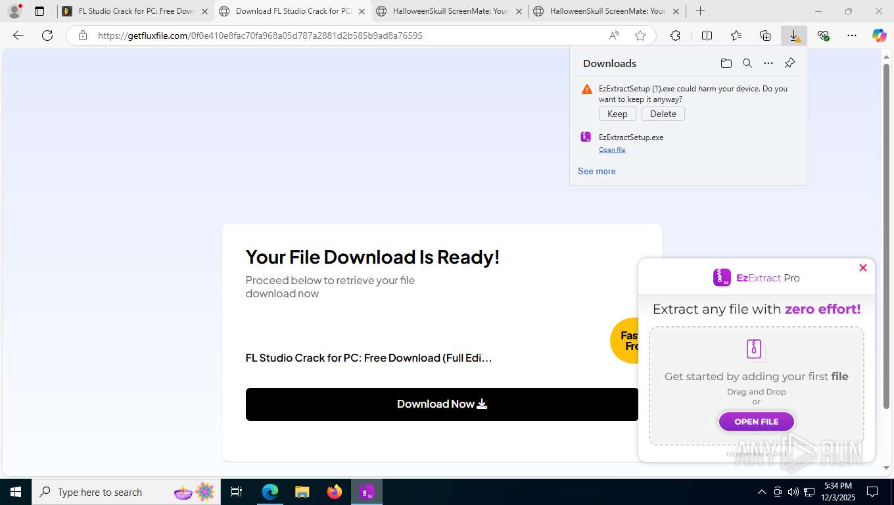Click See more in Downloads

tap(597, 171)
